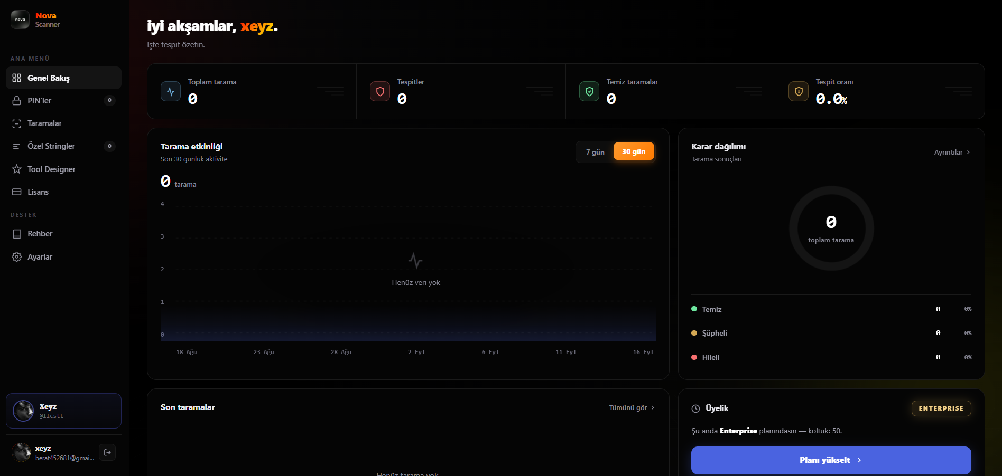Open the Özel Stringler menu item
1002x476 pixels.
(x=63, y=146)
